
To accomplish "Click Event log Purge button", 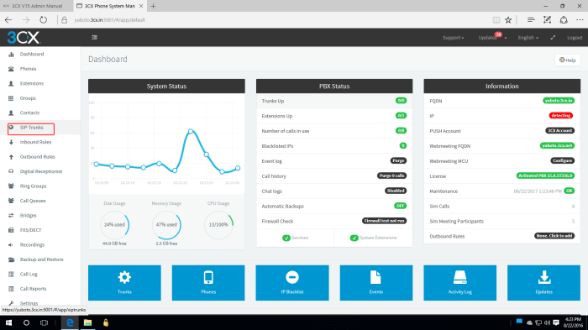I will coord(398,161).
